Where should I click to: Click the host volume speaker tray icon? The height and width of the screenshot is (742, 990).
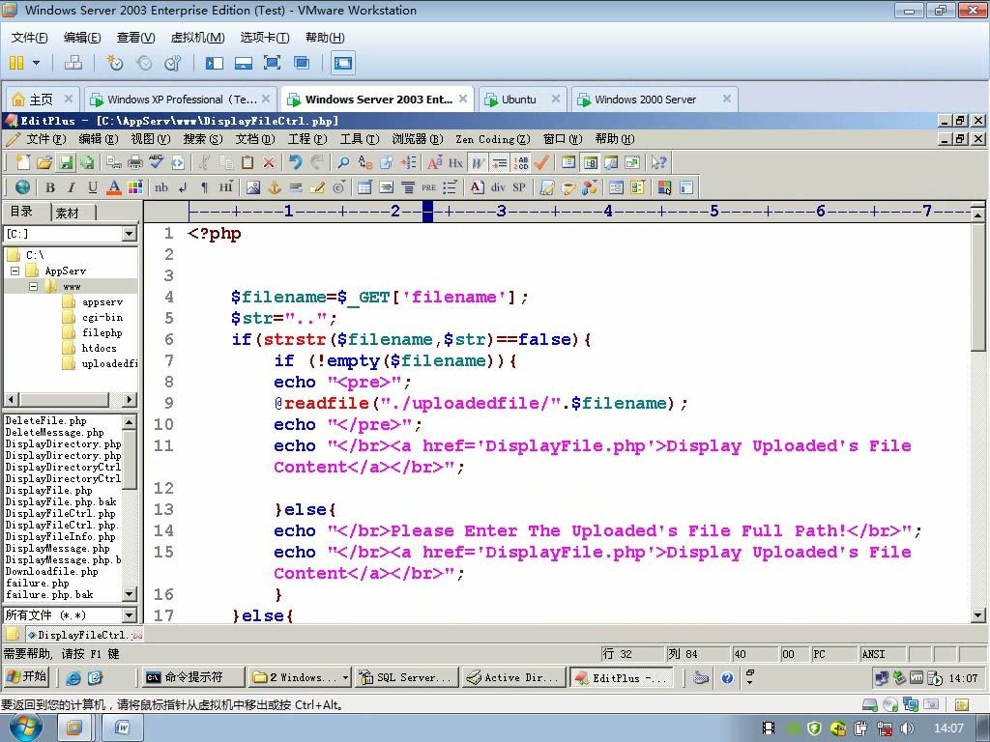(907, 728)
